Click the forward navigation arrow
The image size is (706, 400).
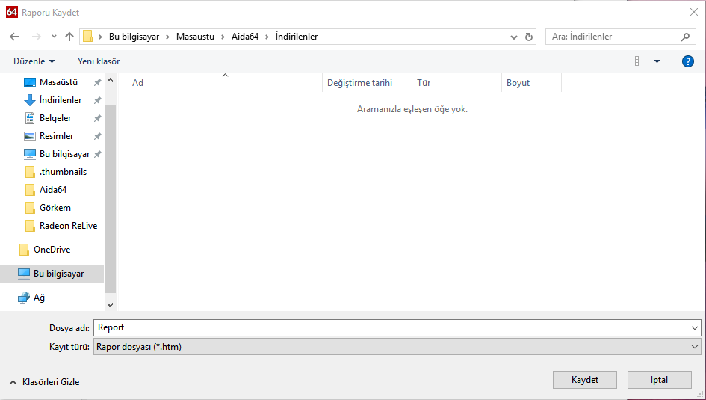coord(37,37)
